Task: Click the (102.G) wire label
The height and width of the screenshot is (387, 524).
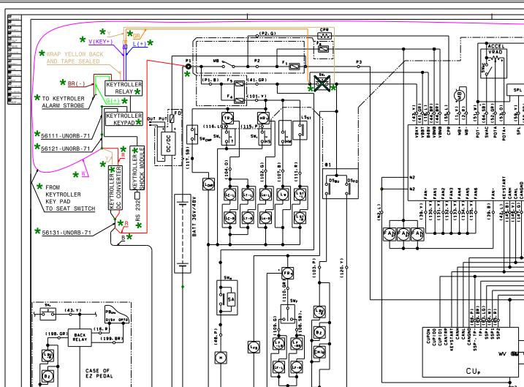Action: click(262, 172)
